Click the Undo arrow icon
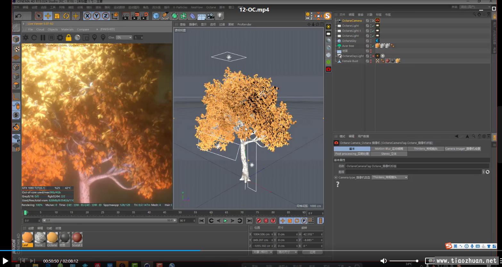This screenshot has height=267, width=502. coord(18,16)
